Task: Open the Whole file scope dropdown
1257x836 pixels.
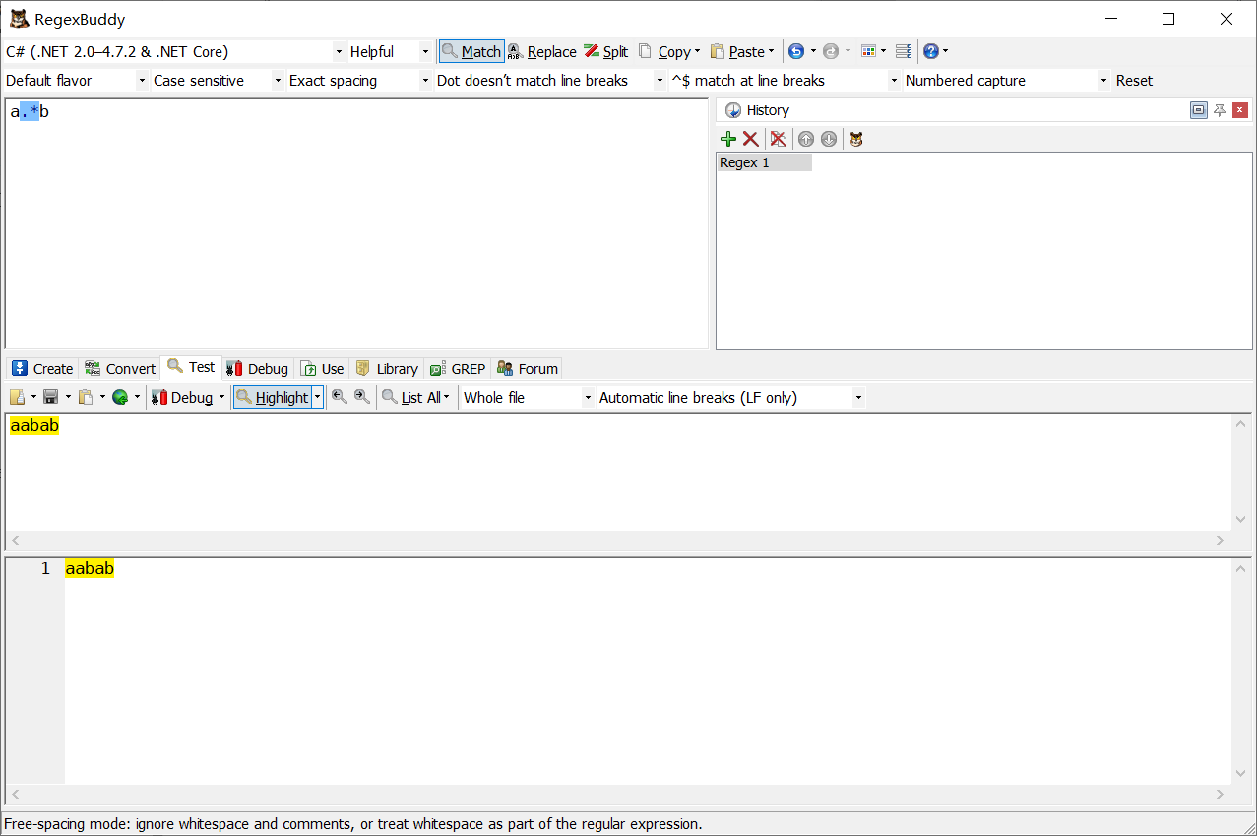Action: coord(529,397)
